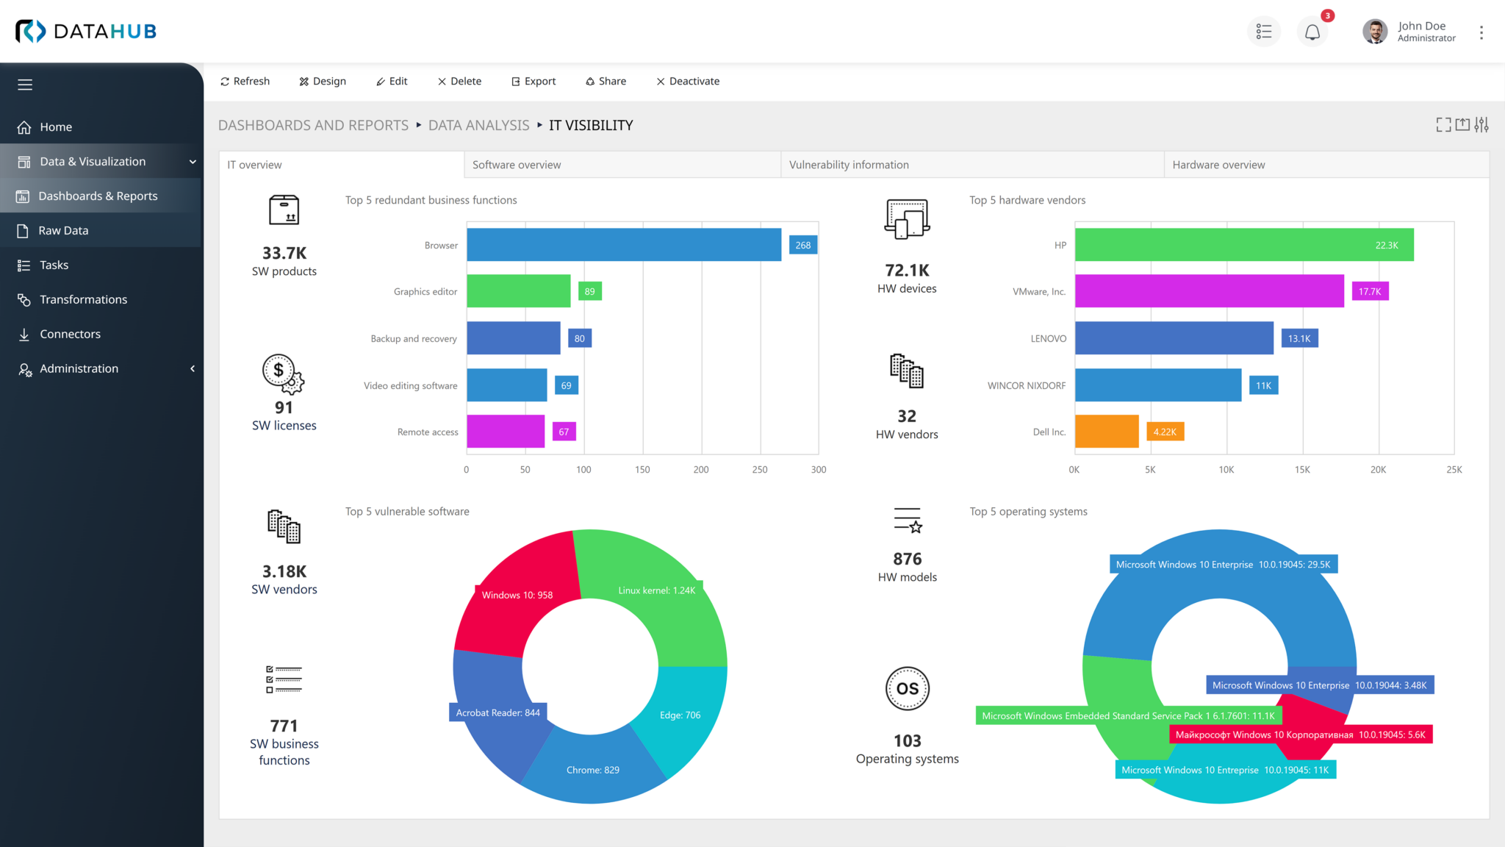
Task: Click the Windows 10 Enterprise 10.0.19045: 29.5K label
Action: pyautogui.click(x=1223, y=565)
